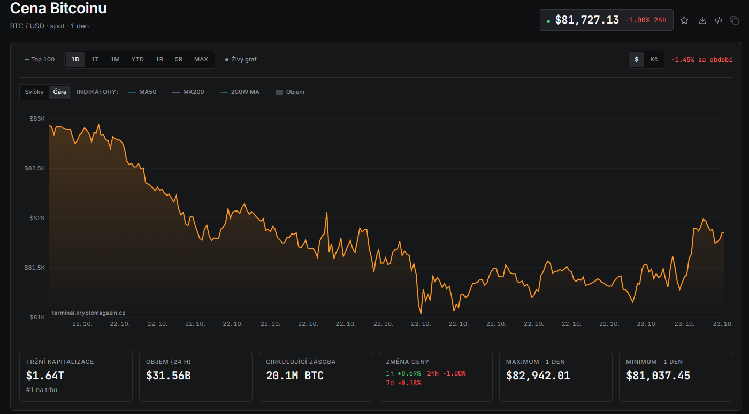749x414 pixels.
Task: Click the Cena Bitcoinu heading
Action: tap(58, 8)
